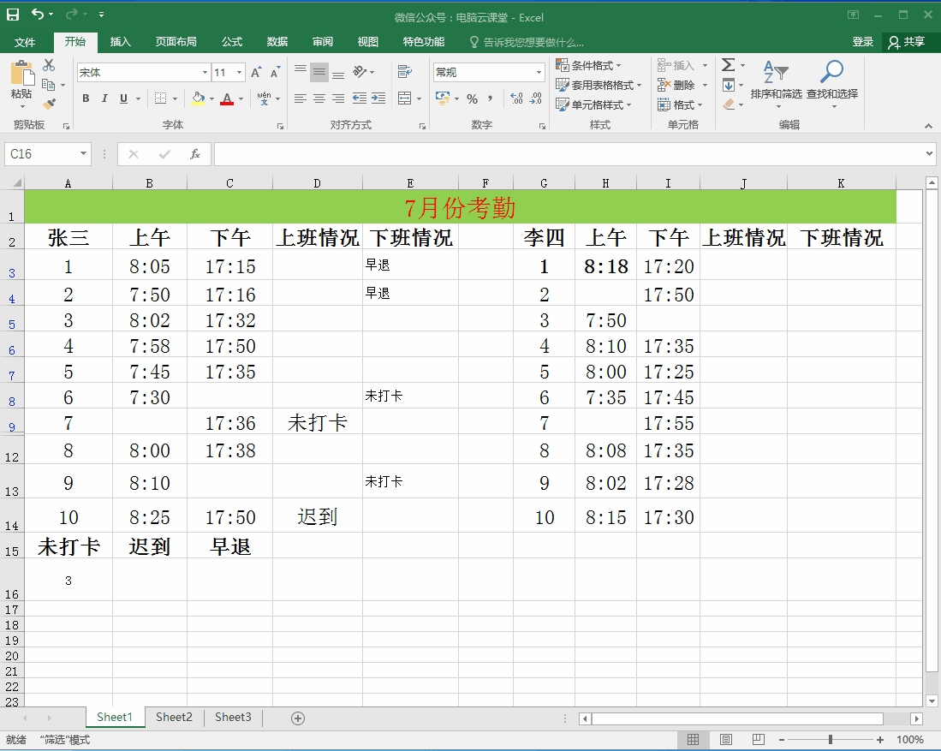Click the Undo arrow icon
The height and width of the screenshot is (751, 941).
(38, 14)
